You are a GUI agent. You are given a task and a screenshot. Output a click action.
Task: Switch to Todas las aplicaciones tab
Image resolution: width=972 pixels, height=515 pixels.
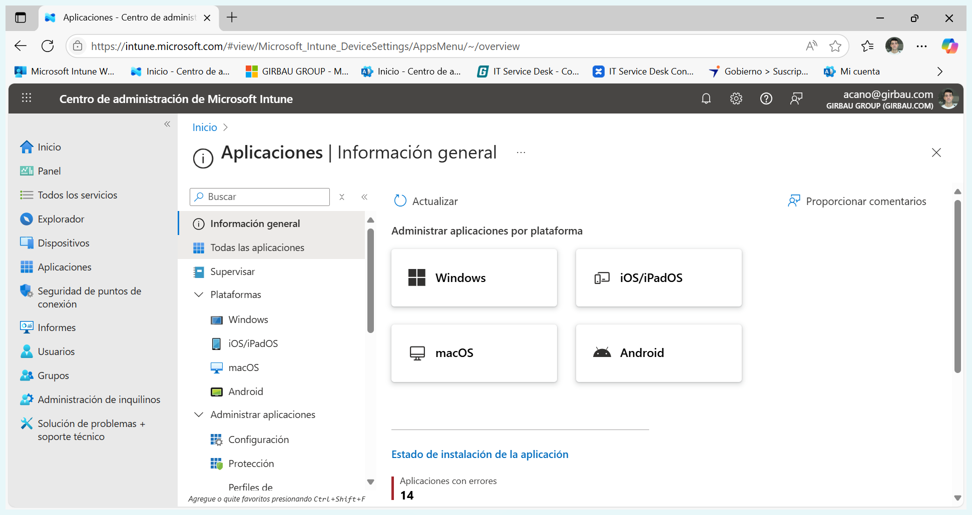[257, 247]
